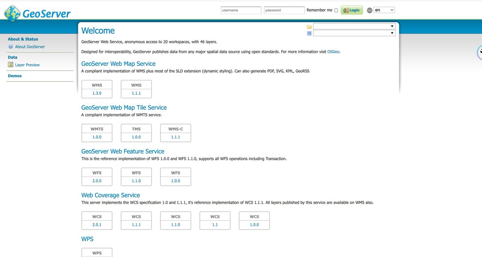Click the WFS reference implementation description text
This screenshot has width=482, height=257.
pyautogui.click(x=184, y=159)
